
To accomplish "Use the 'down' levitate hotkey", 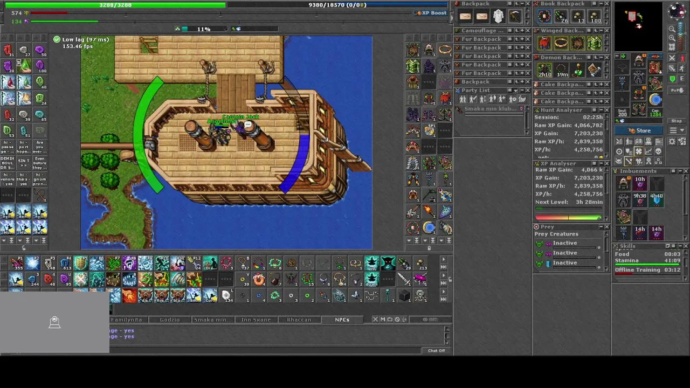I will (x=372, y=280).
